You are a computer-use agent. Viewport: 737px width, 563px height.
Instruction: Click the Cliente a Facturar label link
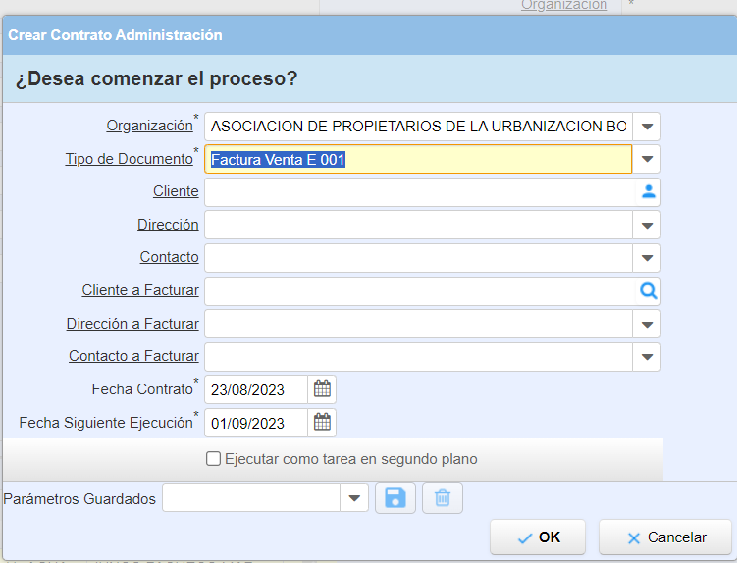[x=140, y=290]
